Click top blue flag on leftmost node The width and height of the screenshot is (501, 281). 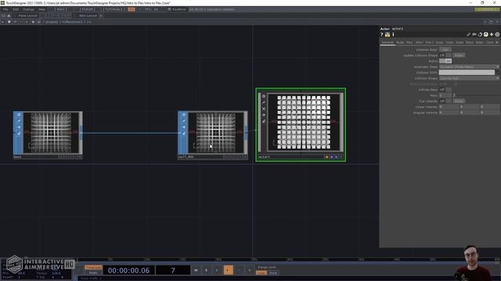(19, 115)
